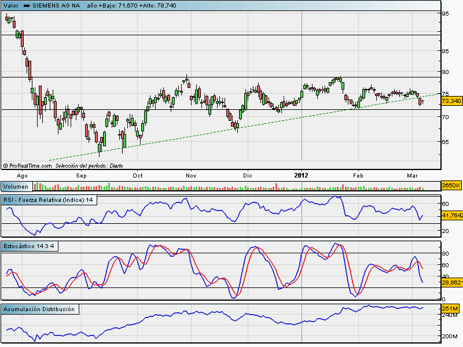Click the Valor title label
The image size is (463, 347).
point(10,6)
